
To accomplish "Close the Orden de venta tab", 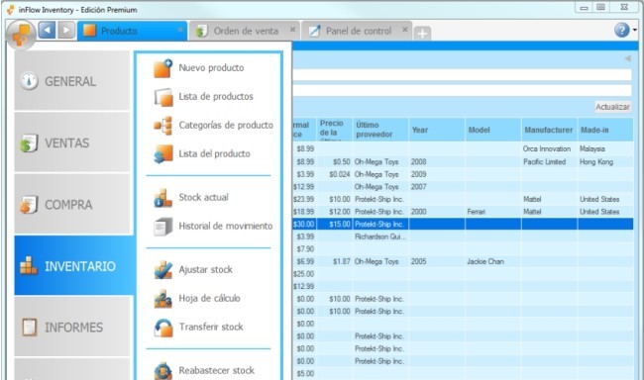I will click(292, 30).
